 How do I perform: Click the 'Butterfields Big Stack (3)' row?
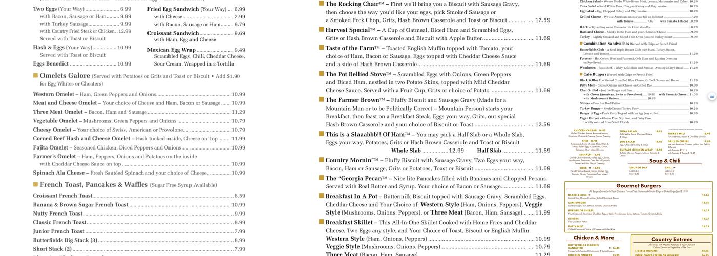(139, 240)
